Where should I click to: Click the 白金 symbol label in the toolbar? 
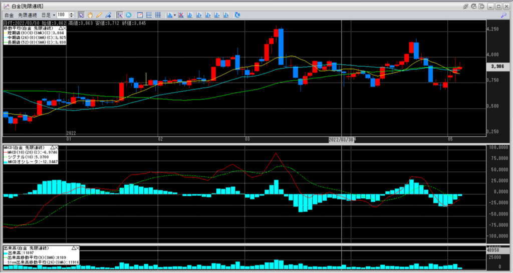pyautogui.click(x=9, y=15)
